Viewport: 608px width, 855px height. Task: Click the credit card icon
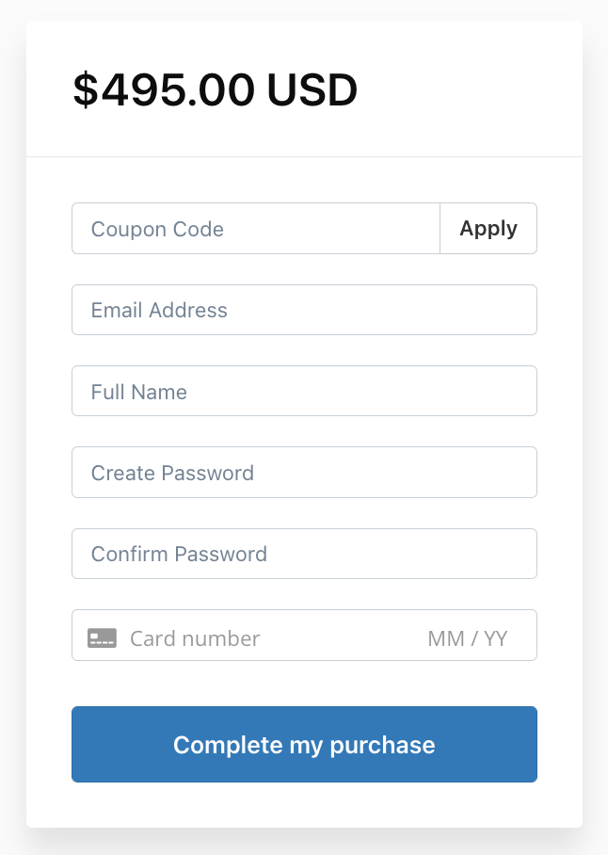pyautogui.click(x=102, y=637)
